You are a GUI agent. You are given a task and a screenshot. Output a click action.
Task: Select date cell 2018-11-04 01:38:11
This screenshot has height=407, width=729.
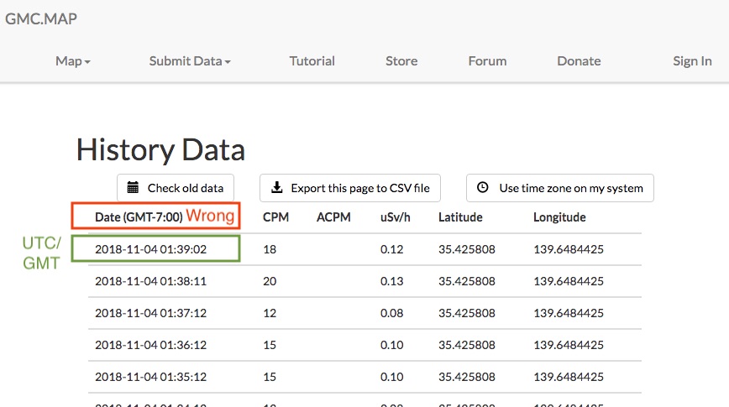(x=150, y=281)
